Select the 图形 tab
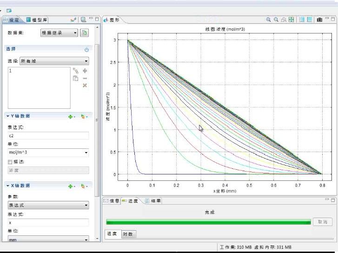The width and height of the screenshot is (338, 253). [112, 20]
